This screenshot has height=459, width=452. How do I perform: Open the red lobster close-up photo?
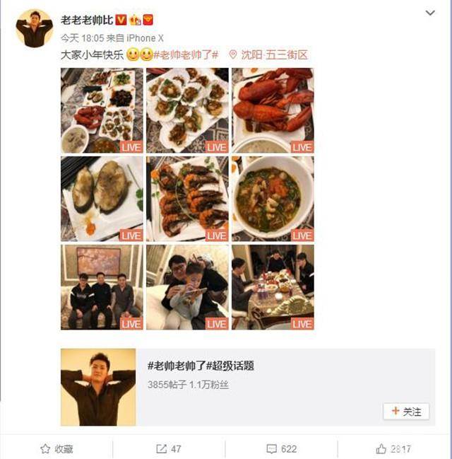click(x=273, y=110)
